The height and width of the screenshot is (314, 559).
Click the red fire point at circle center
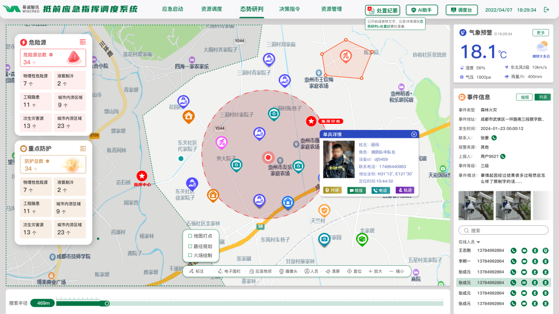(x=268, y=157)
